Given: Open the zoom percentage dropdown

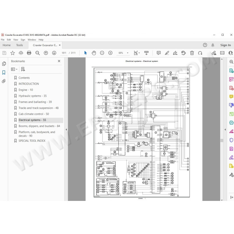Looking at the screenshot, I should pyautogui.click(x=128, y=53).
